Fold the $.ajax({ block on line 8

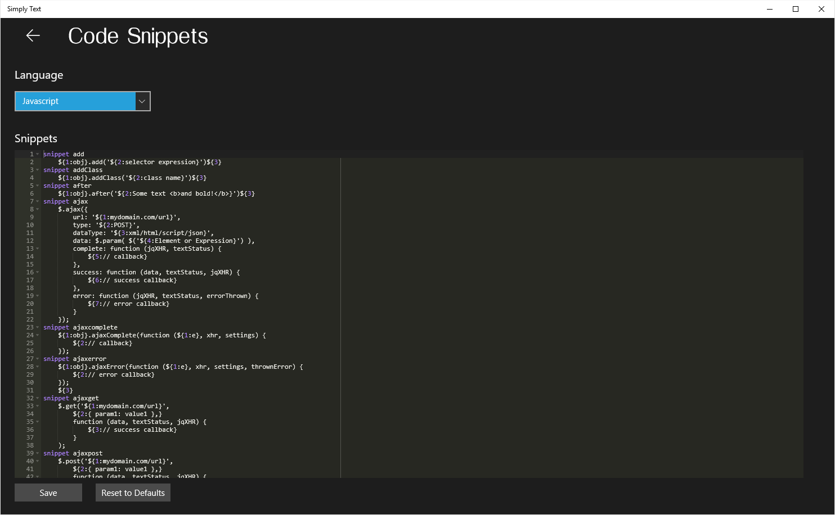coord(38,209)
